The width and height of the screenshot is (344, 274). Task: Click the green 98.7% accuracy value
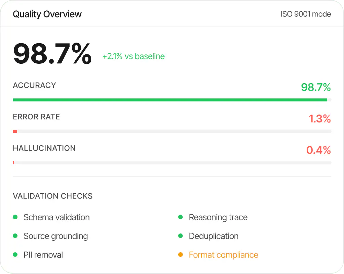click(x=316, y=87)
